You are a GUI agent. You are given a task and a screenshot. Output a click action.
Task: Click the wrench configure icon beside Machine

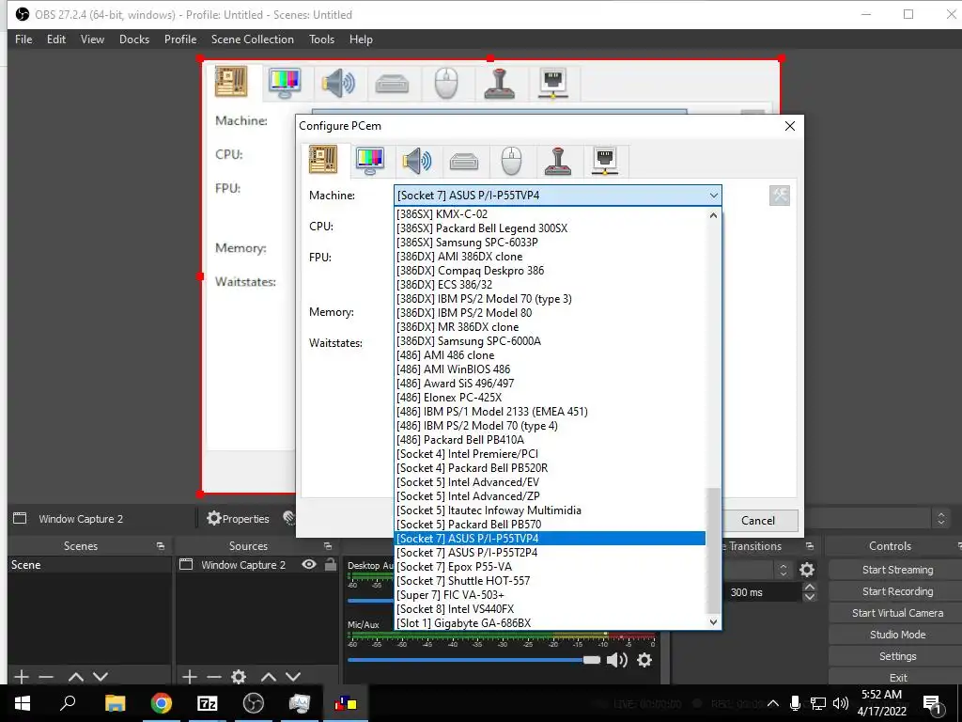[x=779, y=196]
